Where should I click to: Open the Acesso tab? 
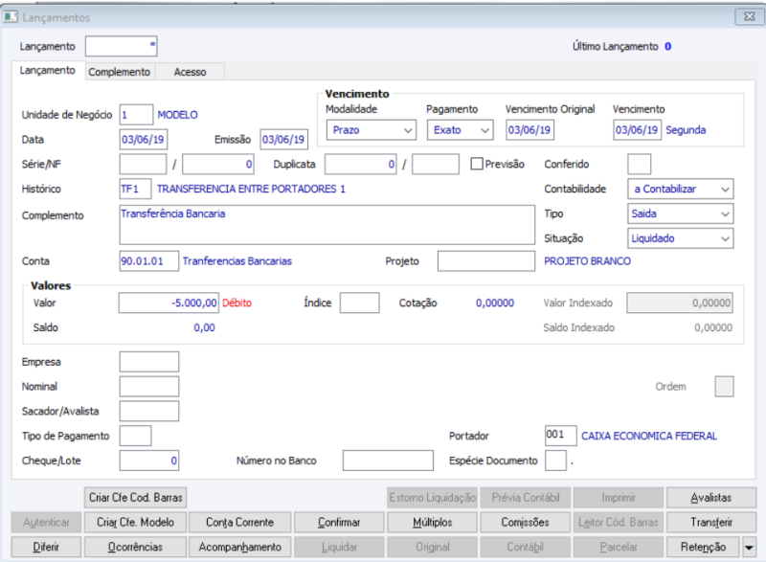(190, 72)
